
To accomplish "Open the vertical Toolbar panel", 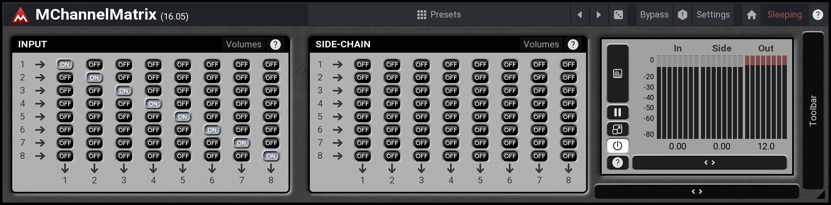I will 813,110.
